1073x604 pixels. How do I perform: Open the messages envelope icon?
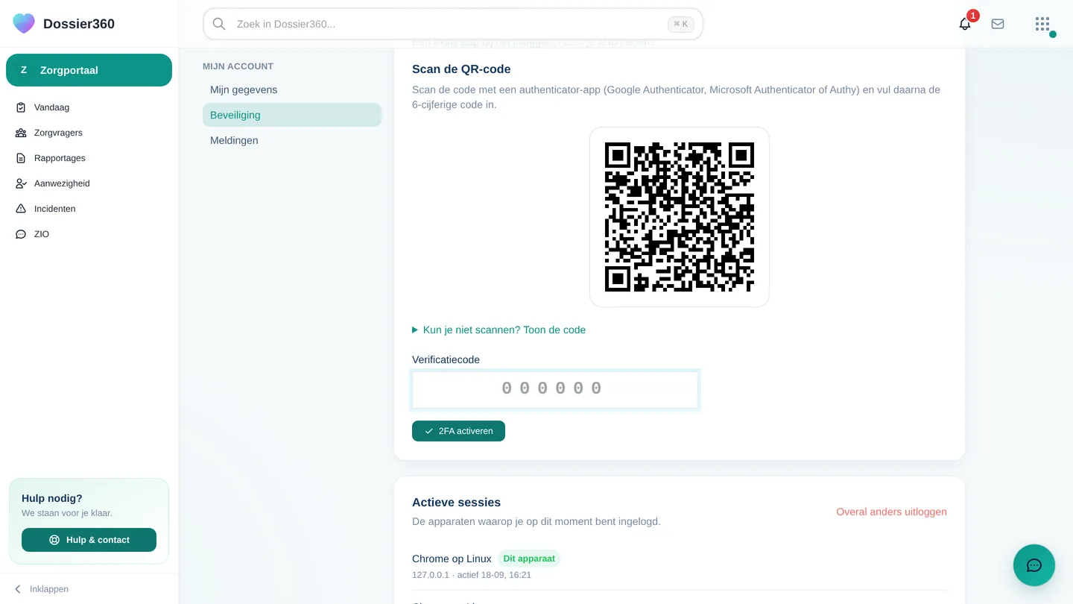pos(998,24)
